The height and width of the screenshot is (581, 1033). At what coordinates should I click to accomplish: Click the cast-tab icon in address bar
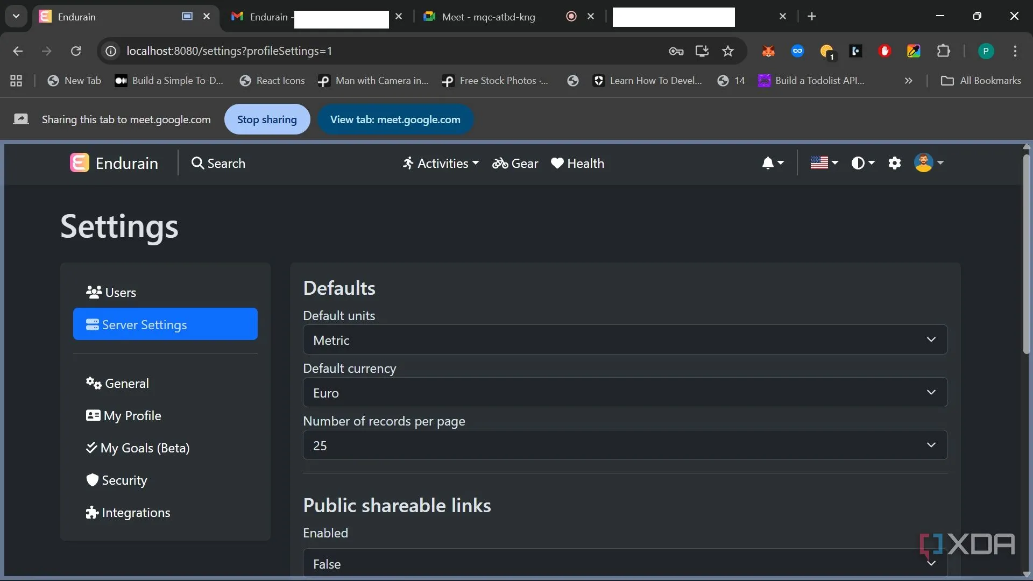[702, 51]
